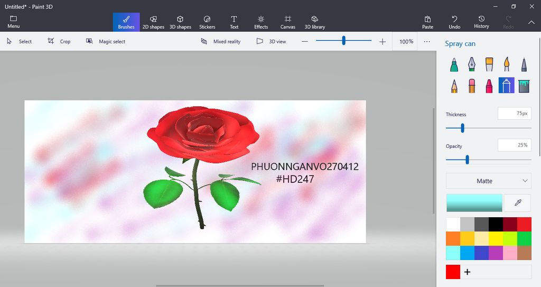Choose the lime color swatch
This screenshot has height=287, width=541.
(510, 239)
